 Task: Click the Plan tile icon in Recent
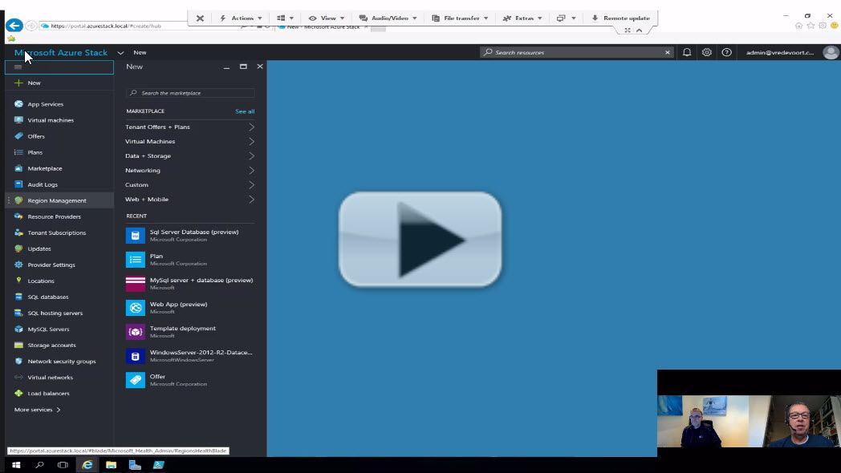pos(135,259)
